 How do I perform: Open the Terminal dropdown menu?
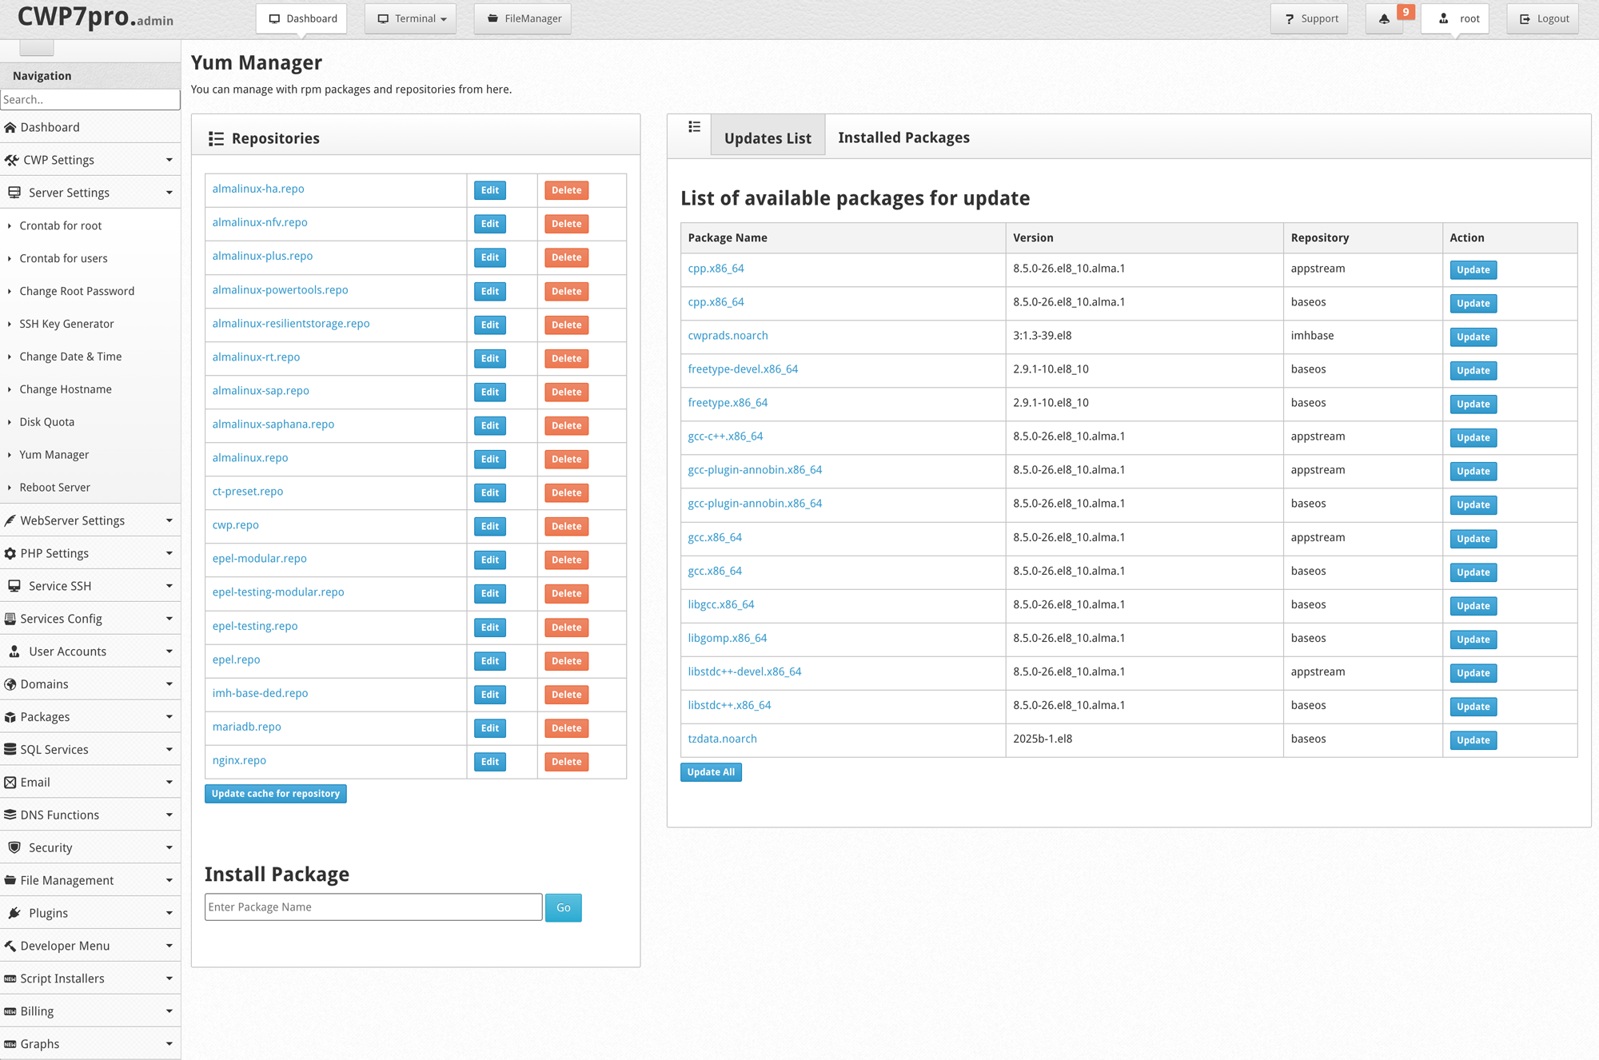tap(411, 18)
